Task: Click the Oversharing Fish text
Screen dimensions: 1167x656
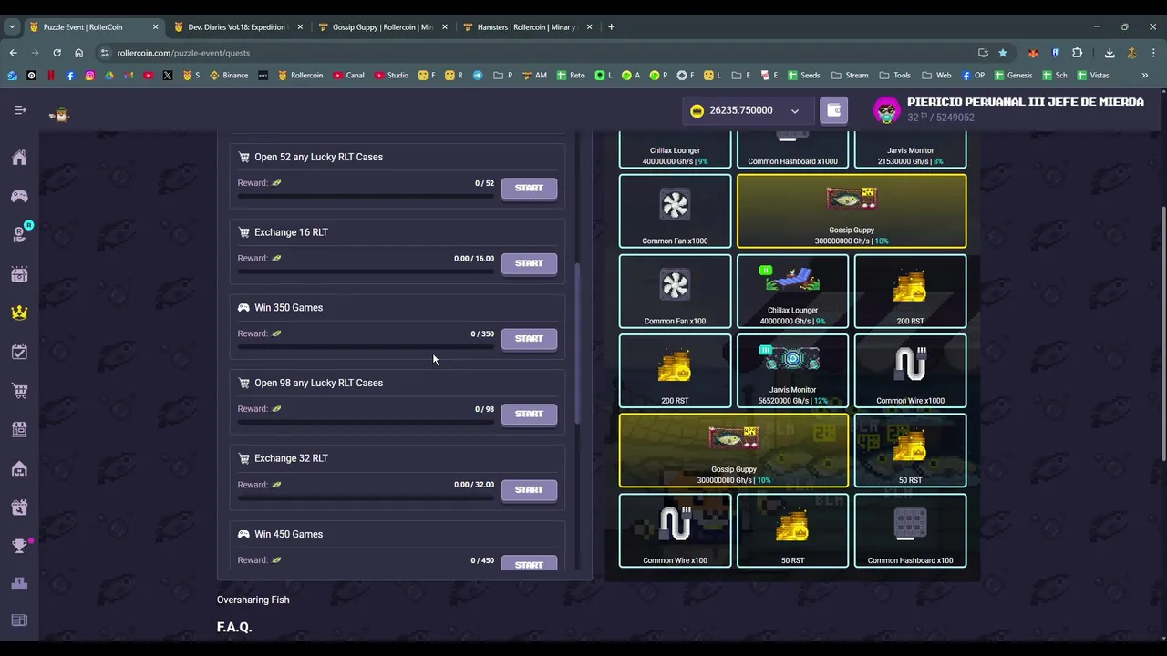Action: tap(253, 600)
